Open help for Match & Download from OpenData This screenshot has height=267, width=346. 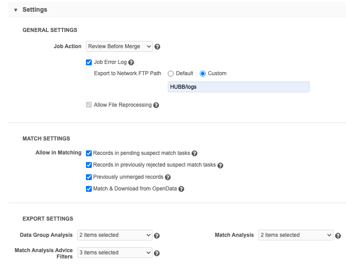(181, 189)
